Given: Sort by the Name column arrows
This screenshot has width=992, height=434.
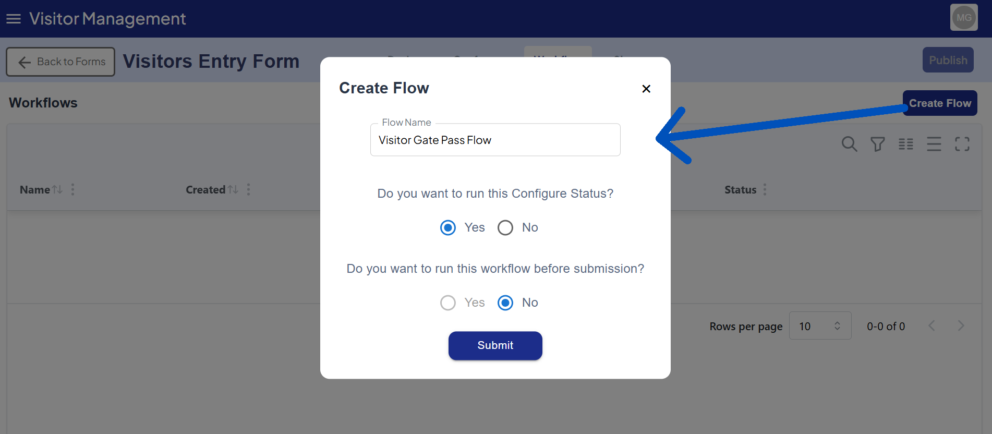Looking at the screenshot, I should pos(57,190).
